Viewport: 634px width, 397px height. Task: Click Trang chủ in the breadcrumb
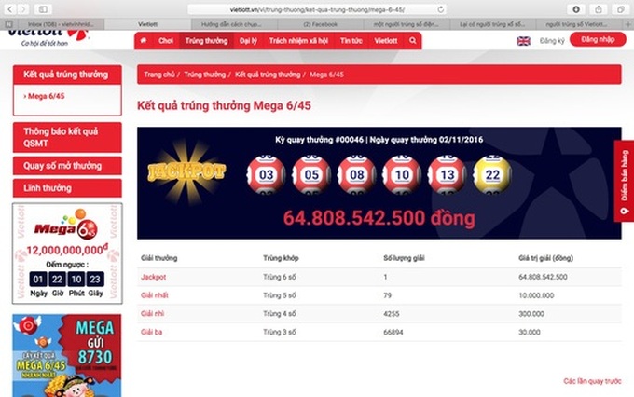[x=159, y=75]
